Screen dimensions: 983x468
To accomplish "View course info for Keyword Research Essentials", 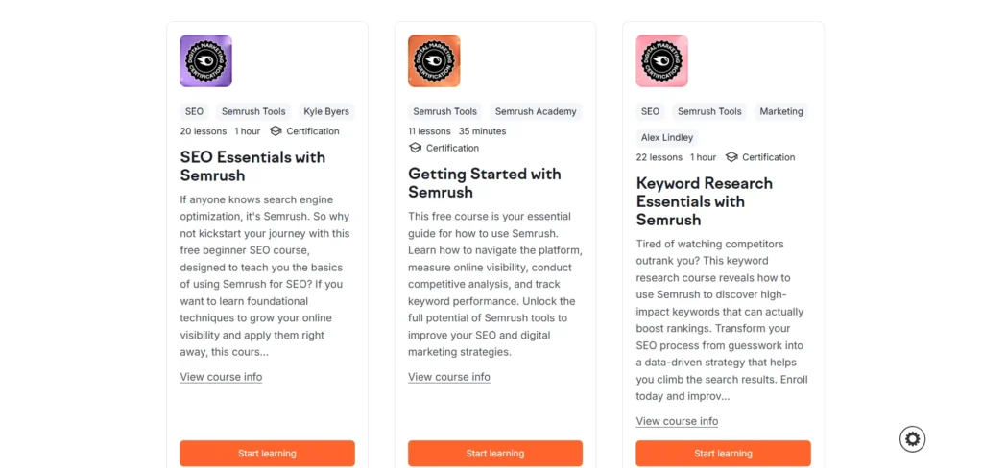I will pyautogui.click(x=677, y=421).
